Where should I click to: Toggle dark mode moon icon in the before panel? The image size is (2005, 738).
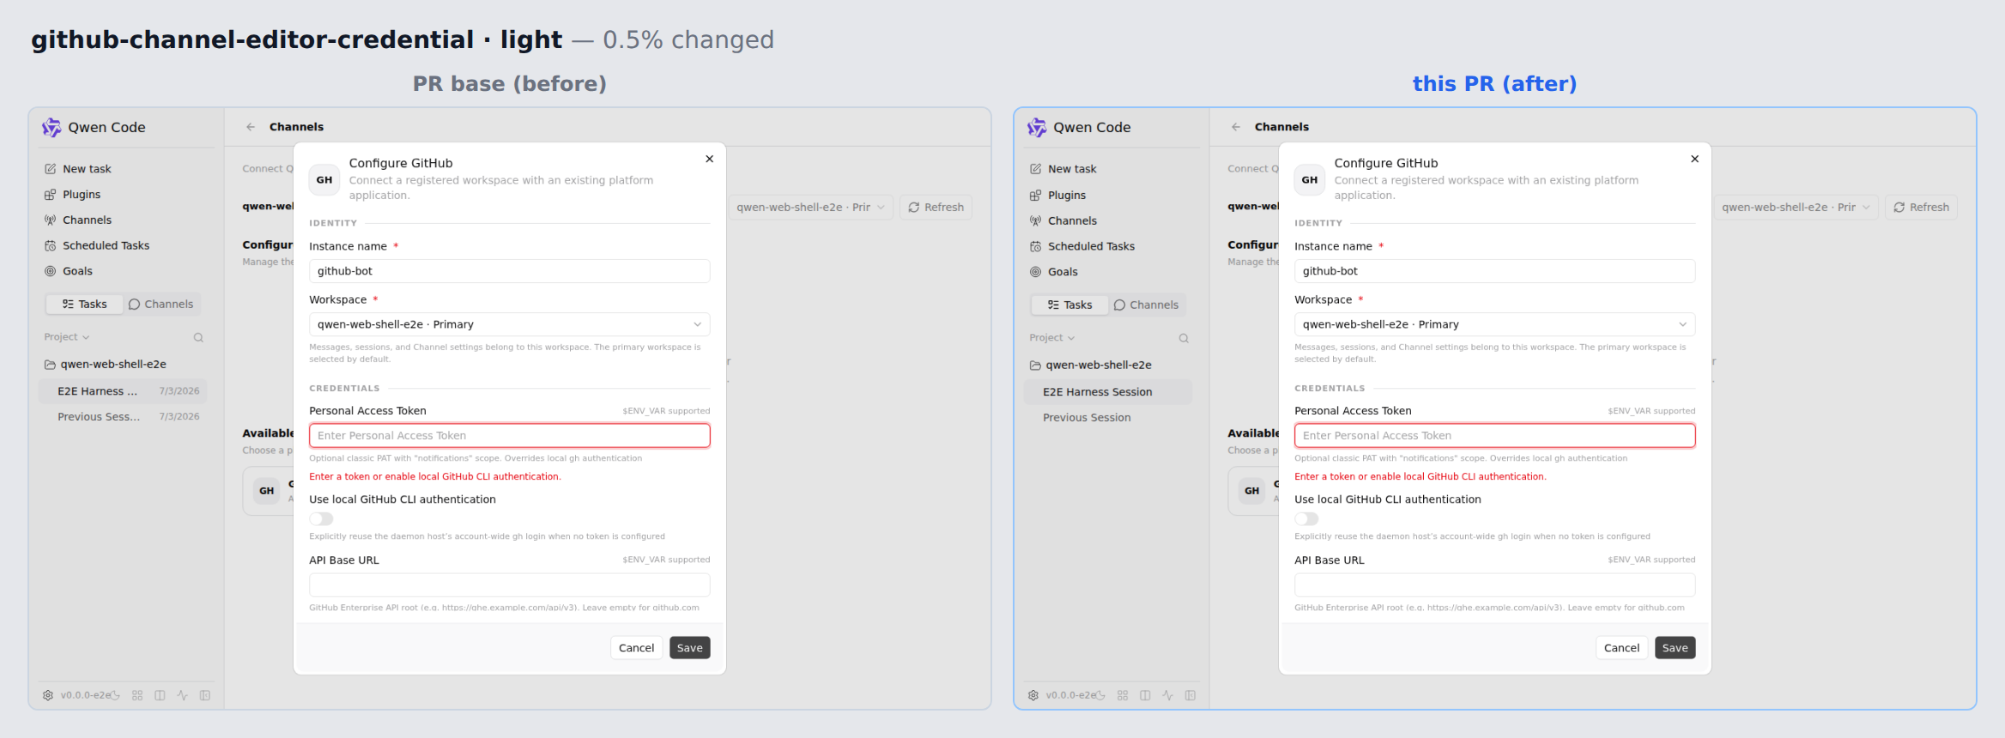(115, 695)
